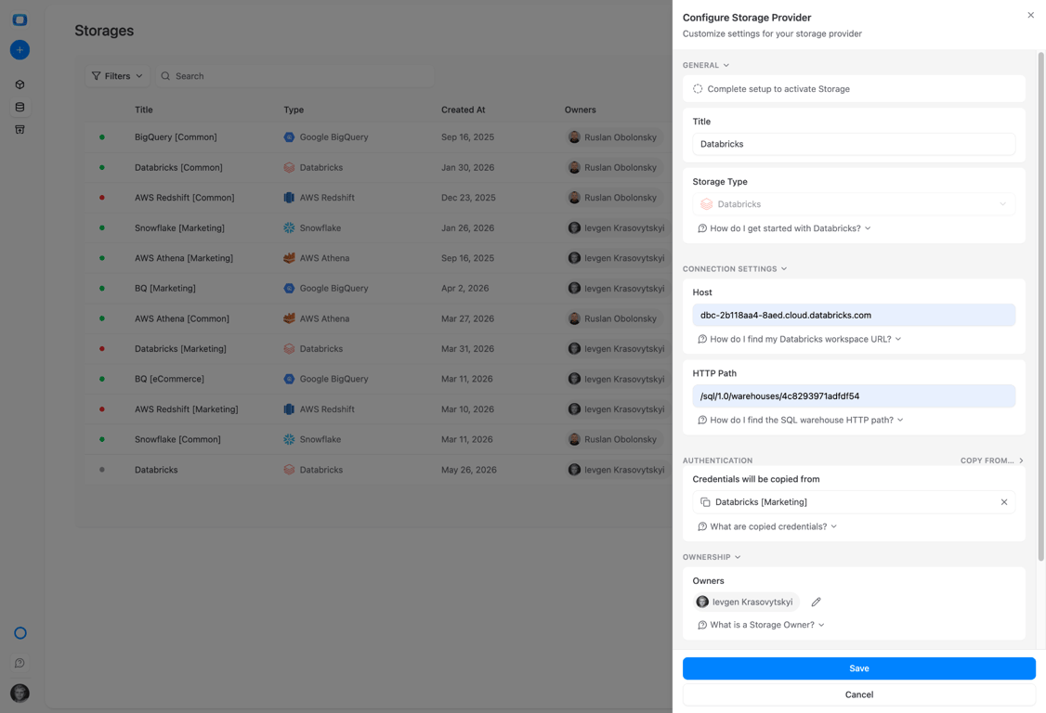Image resolution: width=1046 pixels, height=713 pixels.
Task: Click the setup status circle icon
Action: pos(698,89)
